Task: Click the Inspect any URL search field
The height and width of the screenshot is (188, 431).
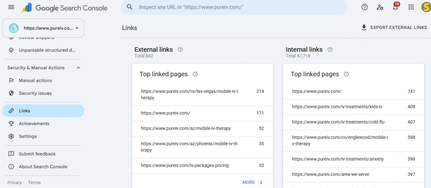Action: pyautogui.click(x=234, y=7)
